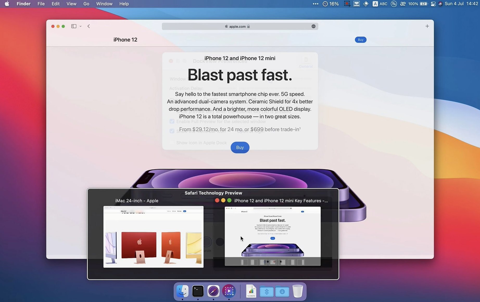This screenshot has width=480, height=302.
Task: Open Finder from the Dock
Action: coord(182,291)
